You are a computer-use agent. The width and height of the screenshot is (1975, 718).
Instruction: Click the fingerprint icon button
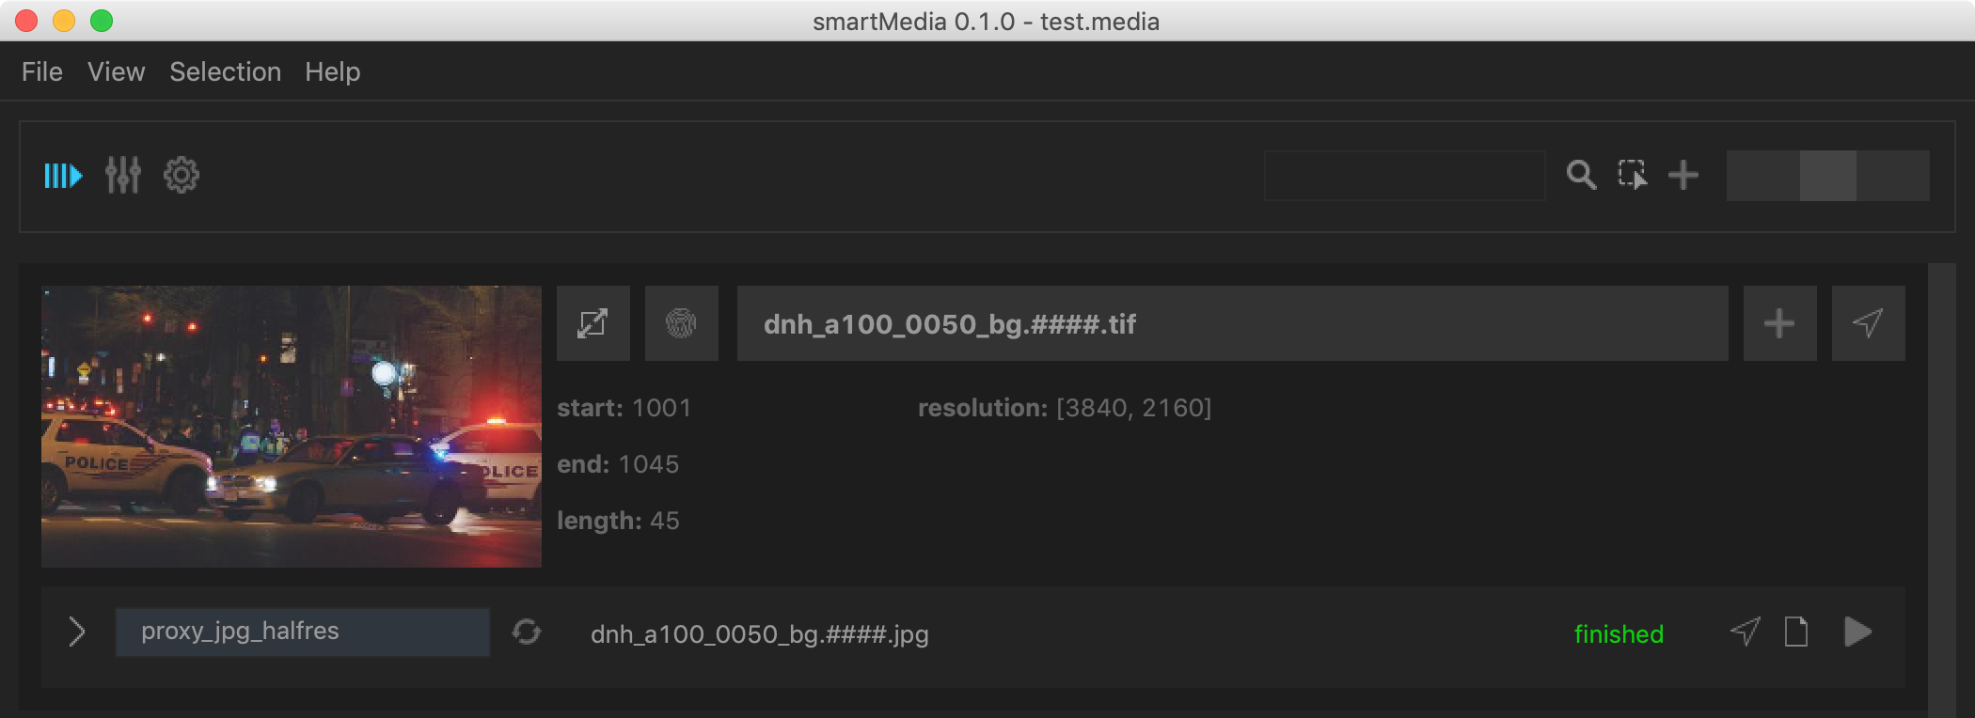pyautogui.click(x=681, y=323)
